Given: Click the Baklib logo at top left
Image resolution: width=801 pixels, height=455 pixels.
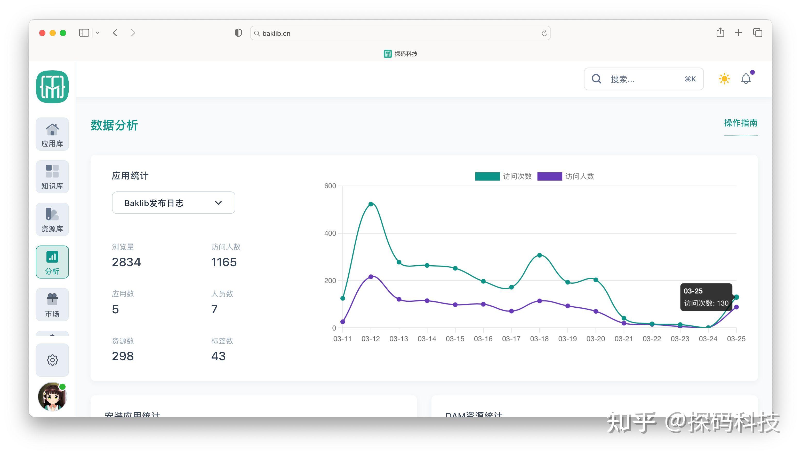Looking at the screenshot, I should pos(52,87).
